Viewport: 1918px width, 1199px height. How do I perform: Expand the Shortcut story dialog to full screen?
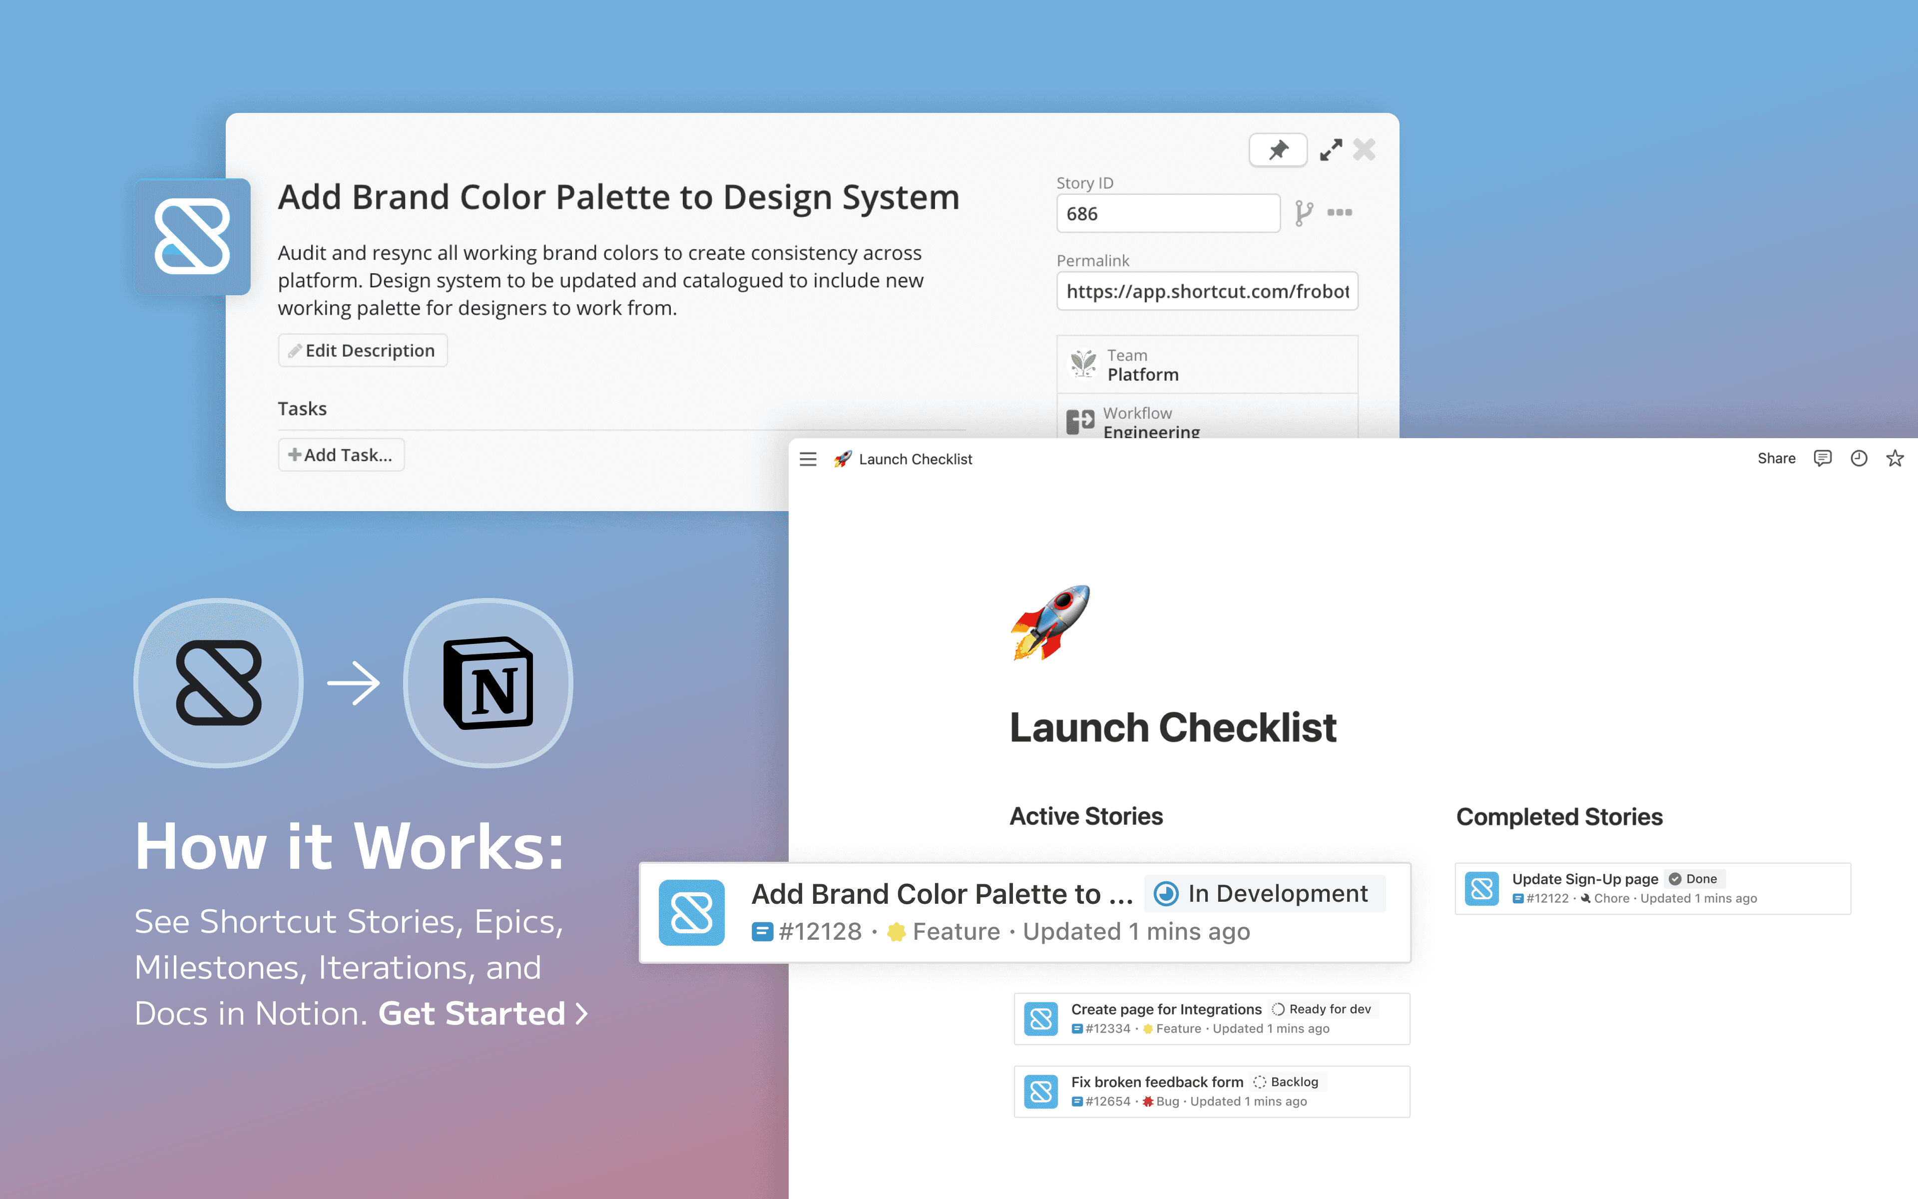click(x=1331, y=150)
